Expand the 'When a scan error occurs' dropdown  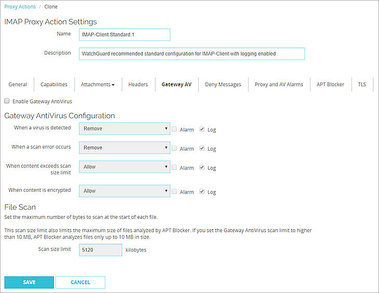(125, 148)
